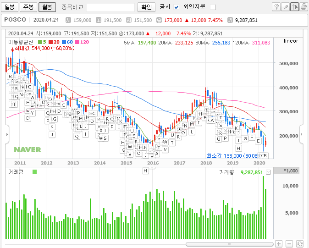This screenshot has height=248, width=309.
Task: Click the POSCO stock name
Action: click(15, 20)
